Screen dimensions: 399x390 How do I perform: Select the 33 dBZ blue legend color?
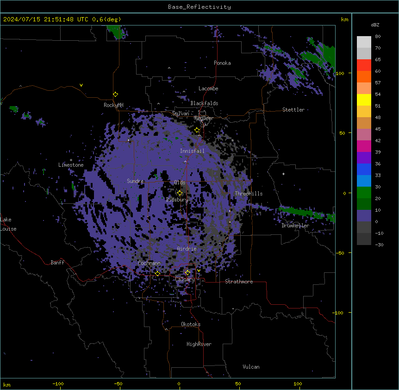[x=364, y=169]
